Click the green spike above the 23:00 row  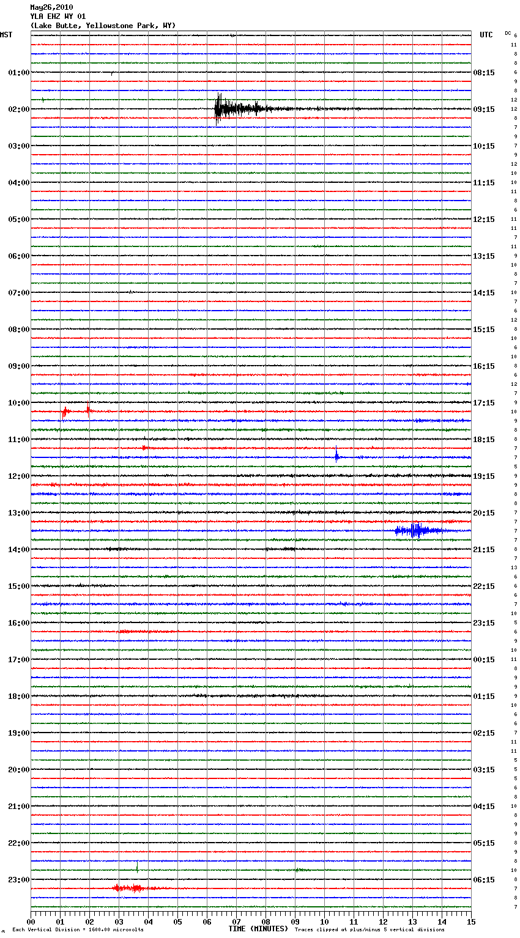pos(137,866)
